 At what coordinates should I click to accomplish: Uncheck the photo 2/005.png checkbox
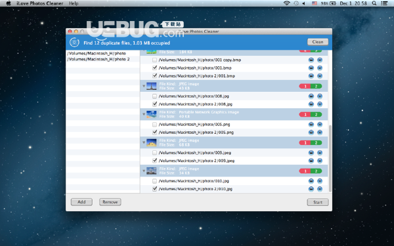(154, 133)
